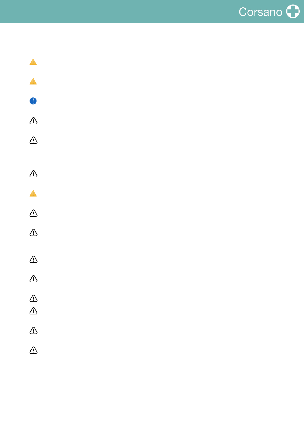
Task: Click the fifth outlined caution triangle icon
Action: tap(33, 233)
